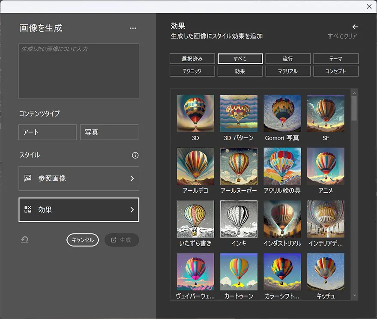This screenshot has height=319, width=377.
Task: Choose the アールデコ effect thumbnail
Action: [195, 167]
